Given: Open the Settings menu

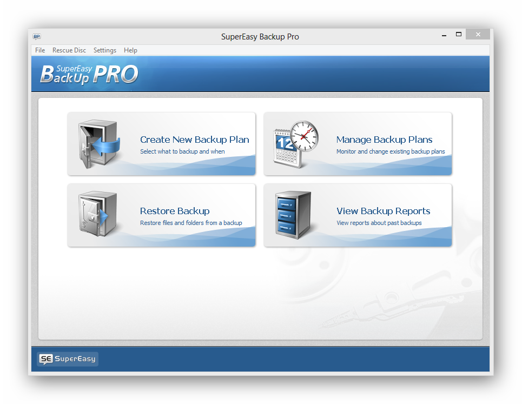Looking at the screenshot, I should (x=105, y=50).
